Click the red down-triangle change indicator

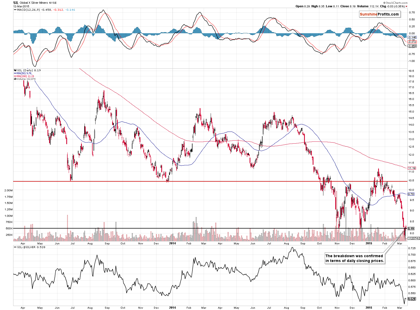[x=406, y=6]
